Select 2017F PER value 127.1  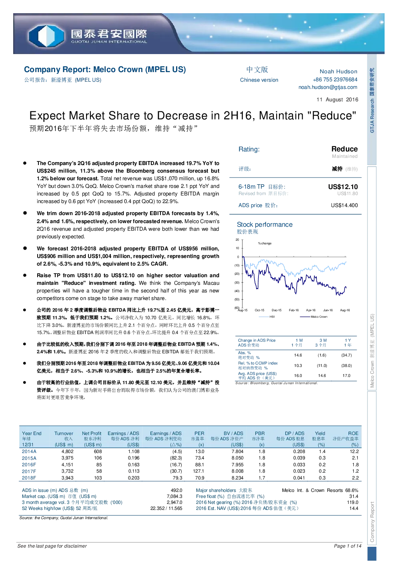tap(198, 471)
